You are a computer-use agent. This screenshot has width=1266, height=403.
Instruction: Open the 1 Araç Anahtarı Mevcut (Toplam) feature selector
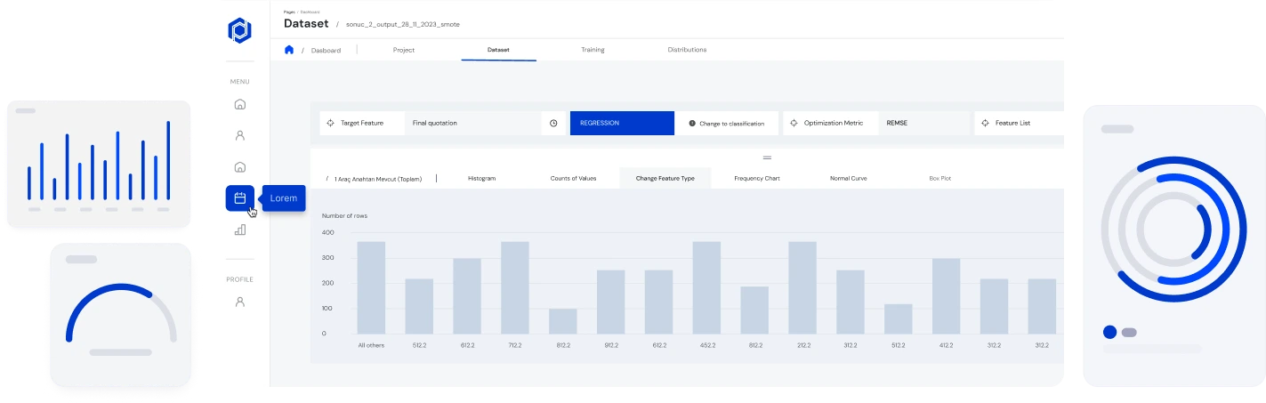point(379,179)
